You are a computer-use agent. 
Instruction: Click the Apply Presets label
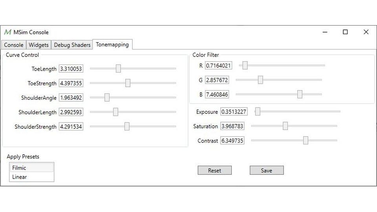pos(23,157)
